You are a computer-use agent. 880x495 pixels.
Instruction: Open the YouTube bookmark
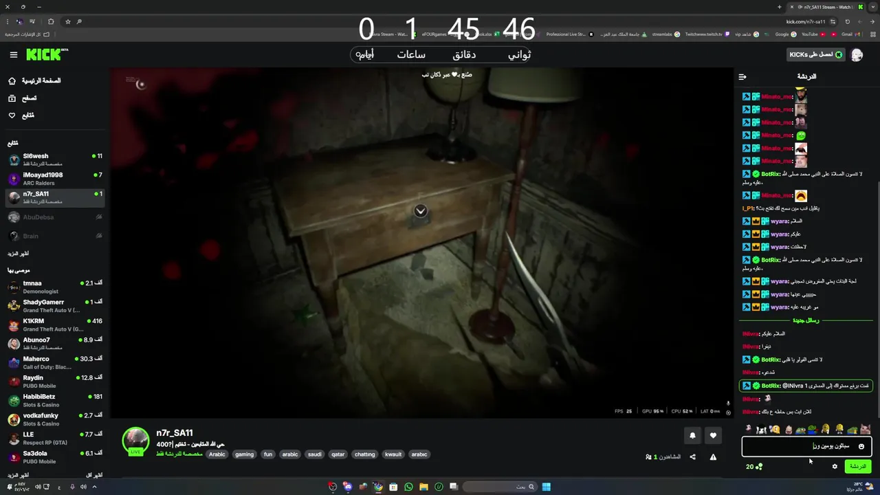[813, 34]
